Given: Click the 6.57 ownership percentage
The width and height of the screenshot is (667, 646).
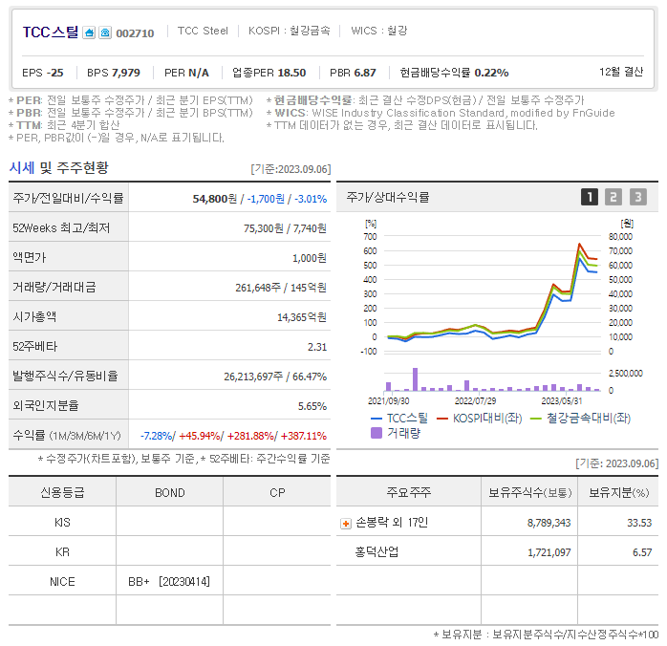Looking at the screenshot, I should (642, 553).
